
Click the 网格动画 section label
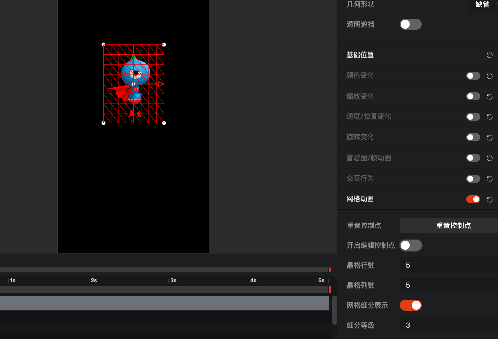point(360,199)
